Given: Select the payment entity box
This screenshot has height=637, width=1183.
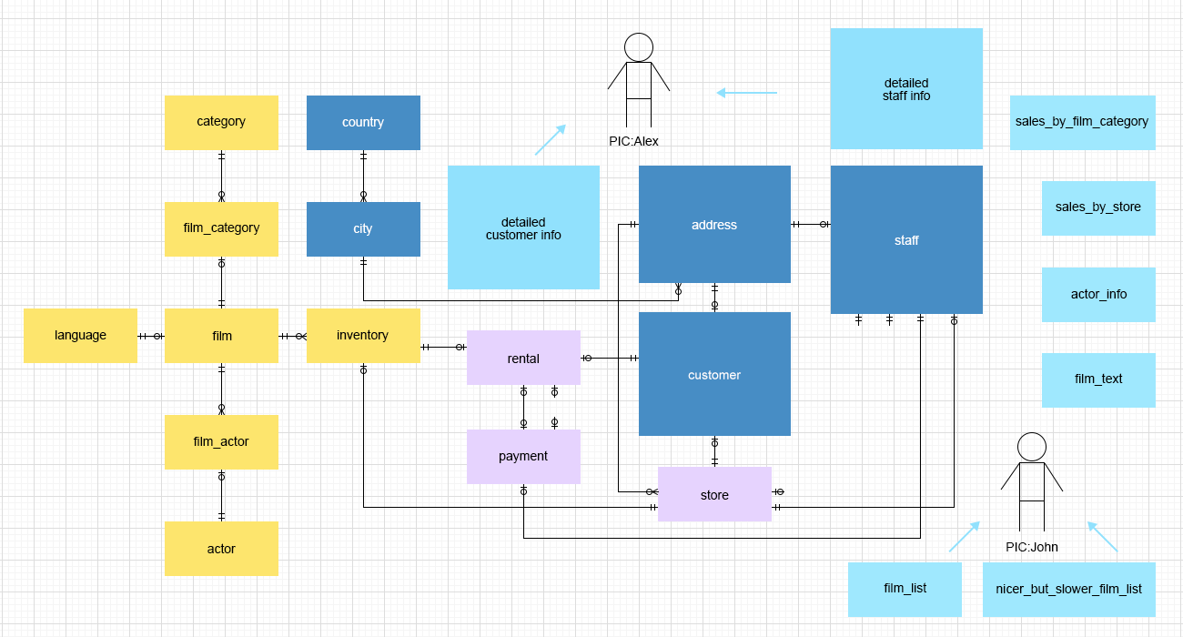Looking at the screenshot, I should tap(523, 457).
